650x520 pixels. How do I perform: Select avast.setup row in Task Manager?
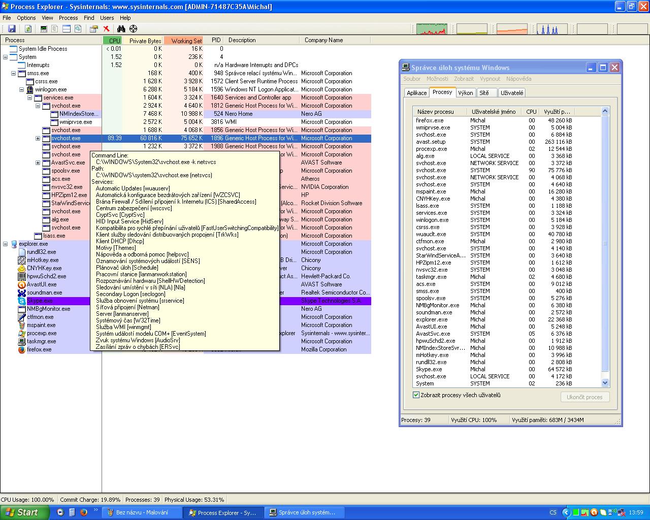pos(507,142)
